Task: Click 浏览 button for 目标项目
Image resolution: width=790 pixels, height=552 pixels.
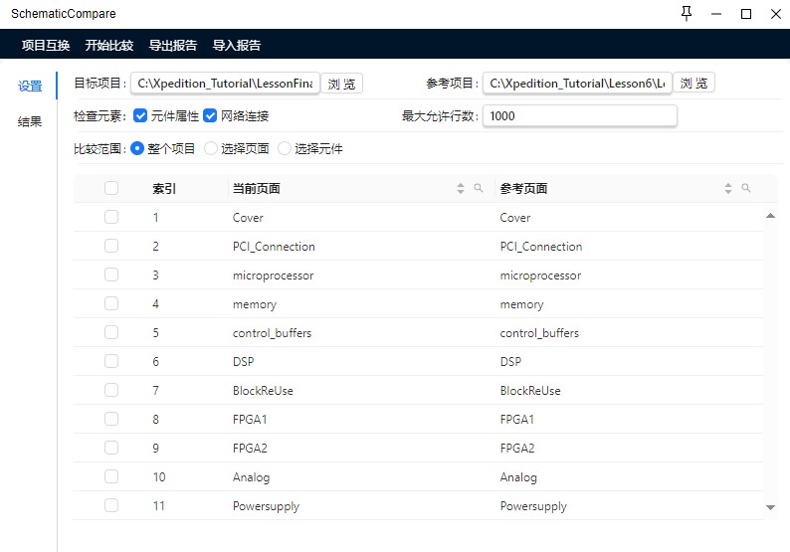Action: [341, 84]
